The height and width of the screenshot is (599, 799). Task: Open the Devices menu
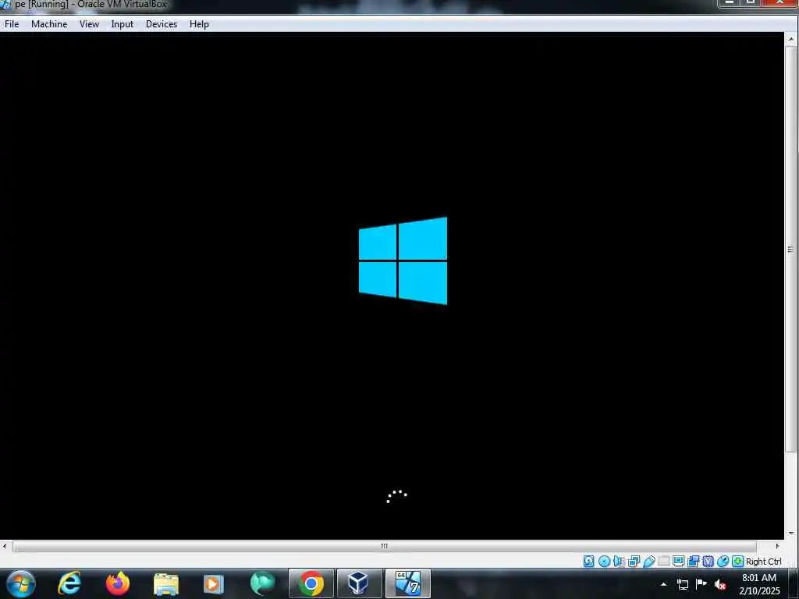[162, 24]
